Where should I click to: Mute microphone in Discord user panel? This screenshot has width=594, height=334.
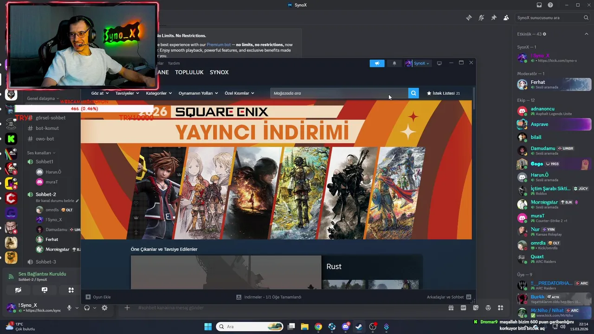(x=69, y=308)
